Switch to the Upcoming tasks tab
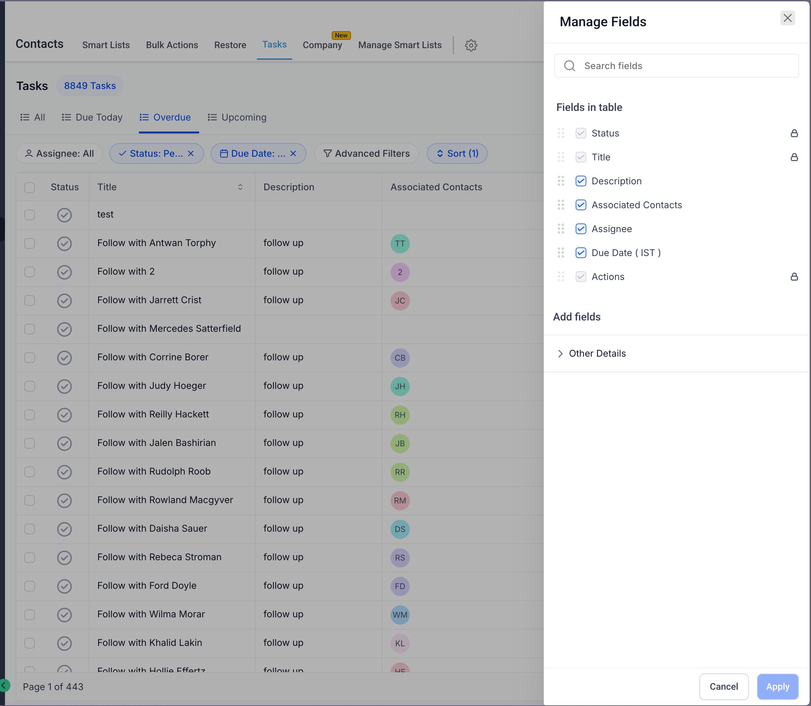 click(237, 118)
